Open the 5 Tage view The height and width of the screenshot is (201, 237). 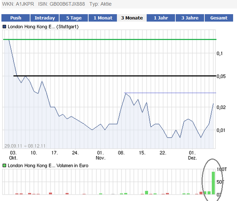[74, 18]
